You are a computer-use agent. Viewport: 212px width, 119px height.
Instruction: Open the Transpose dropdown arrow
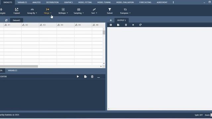tap(130, 13)
